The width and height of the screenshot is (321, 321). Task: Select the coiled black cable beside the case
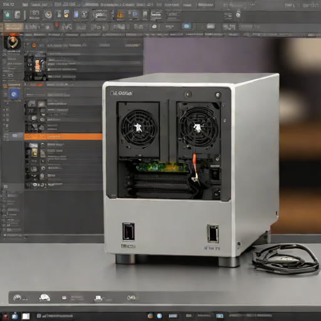coord(285,259)
